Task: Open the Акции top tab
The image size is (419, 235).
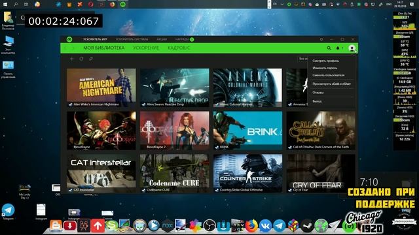Action: 162,39
